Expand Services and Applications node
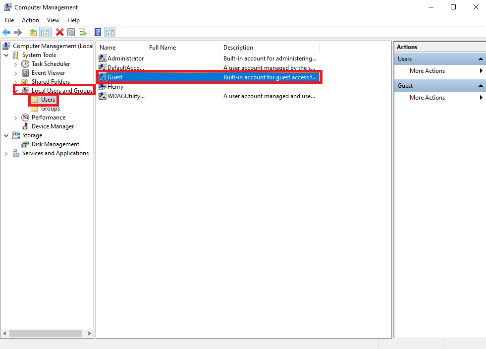486x349 pixels. [x=6, y=154]
